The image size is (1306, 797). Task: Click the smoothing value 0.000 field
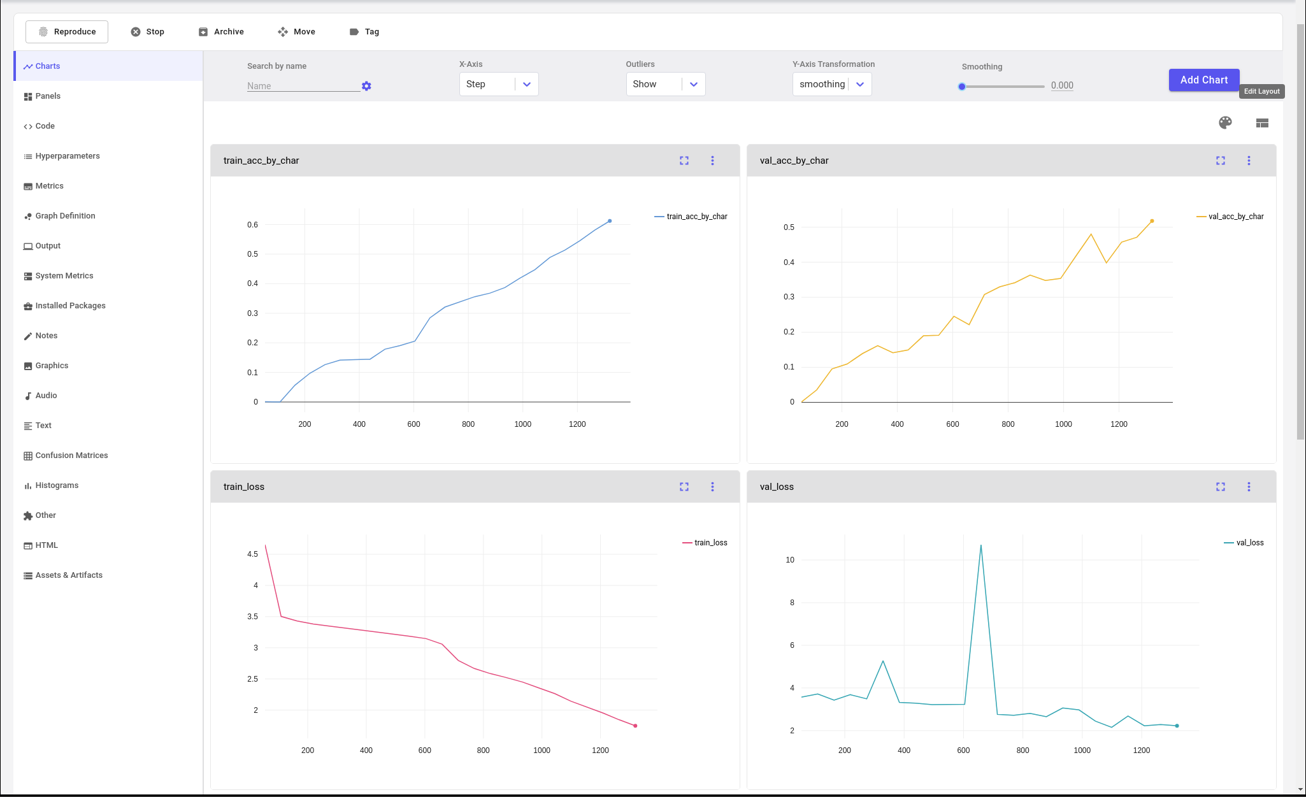coord(1062,85)
